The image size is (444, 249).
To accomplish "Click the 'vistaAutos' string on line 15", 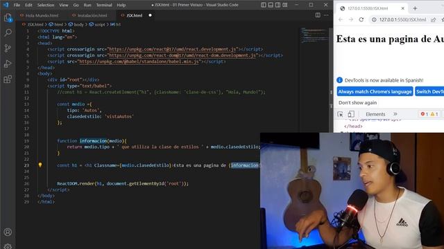I will [x=119, y=116].
